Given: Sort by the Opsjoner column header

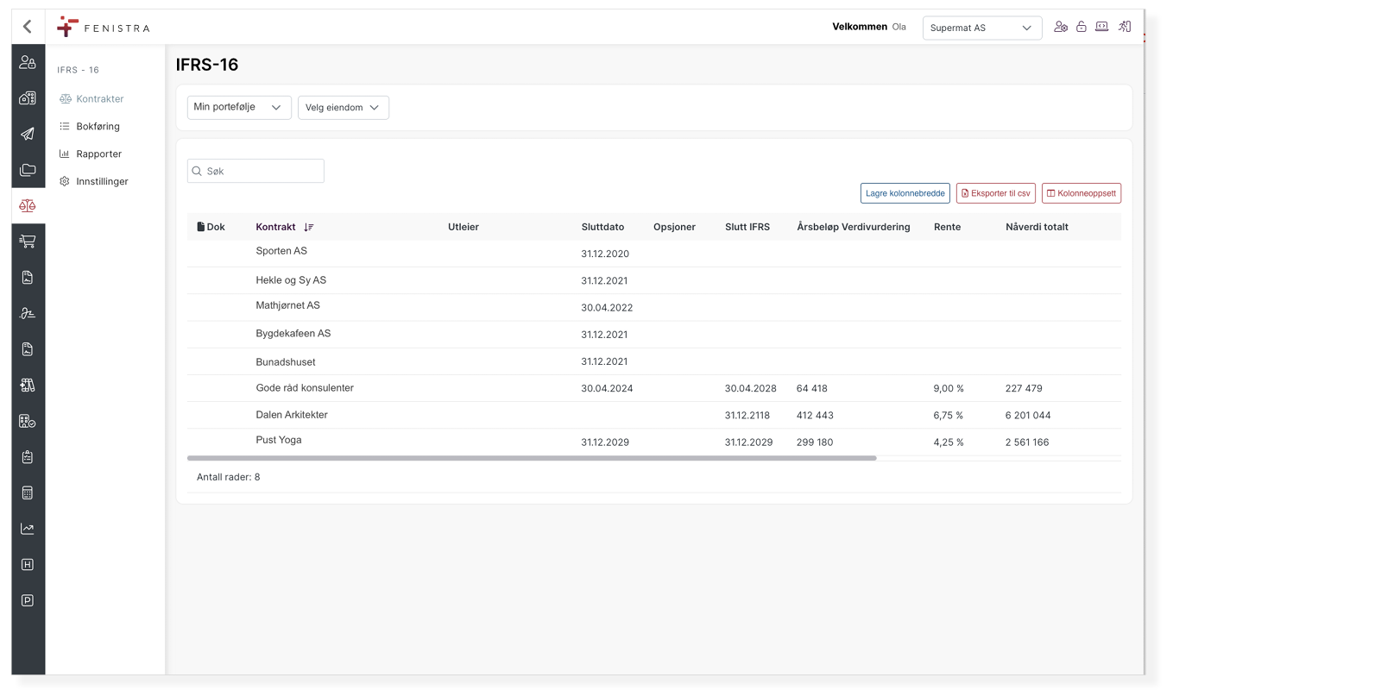Looking at the screenshot, I should (x=674, y=227).
